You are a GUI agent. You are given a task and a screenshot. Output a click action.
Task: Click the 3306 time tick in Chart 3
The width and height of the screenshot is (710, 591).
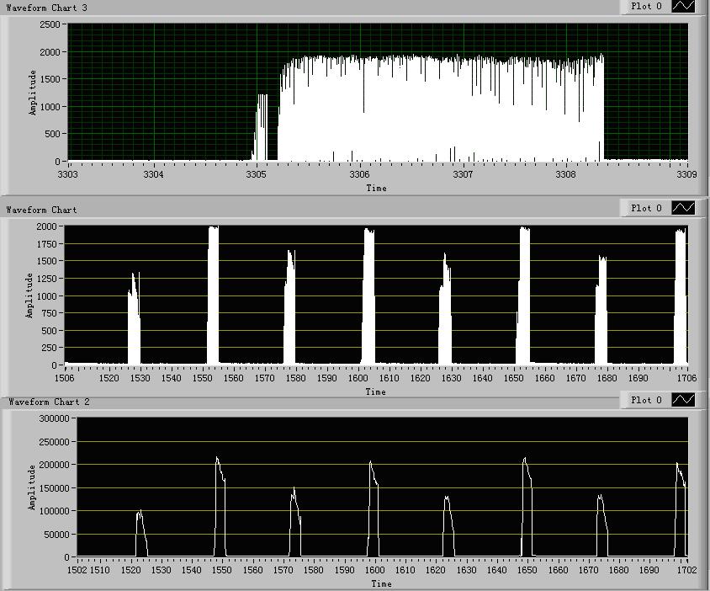(x=359, y=175)
